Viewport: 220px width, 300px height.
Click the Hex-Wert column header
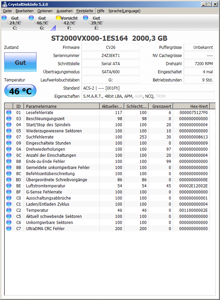pyautogui.click(x=191, y=106)
